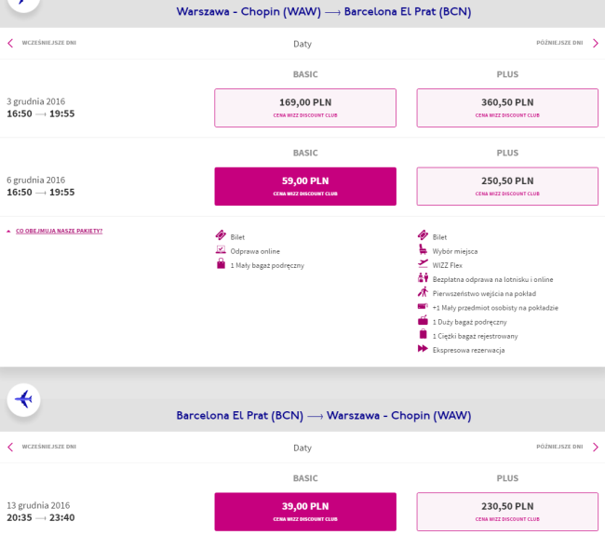This screenshot has width=605, height=535.
Task: Click the online check-in icon next to Odprawa online
Action: click(x=221, y=249)
